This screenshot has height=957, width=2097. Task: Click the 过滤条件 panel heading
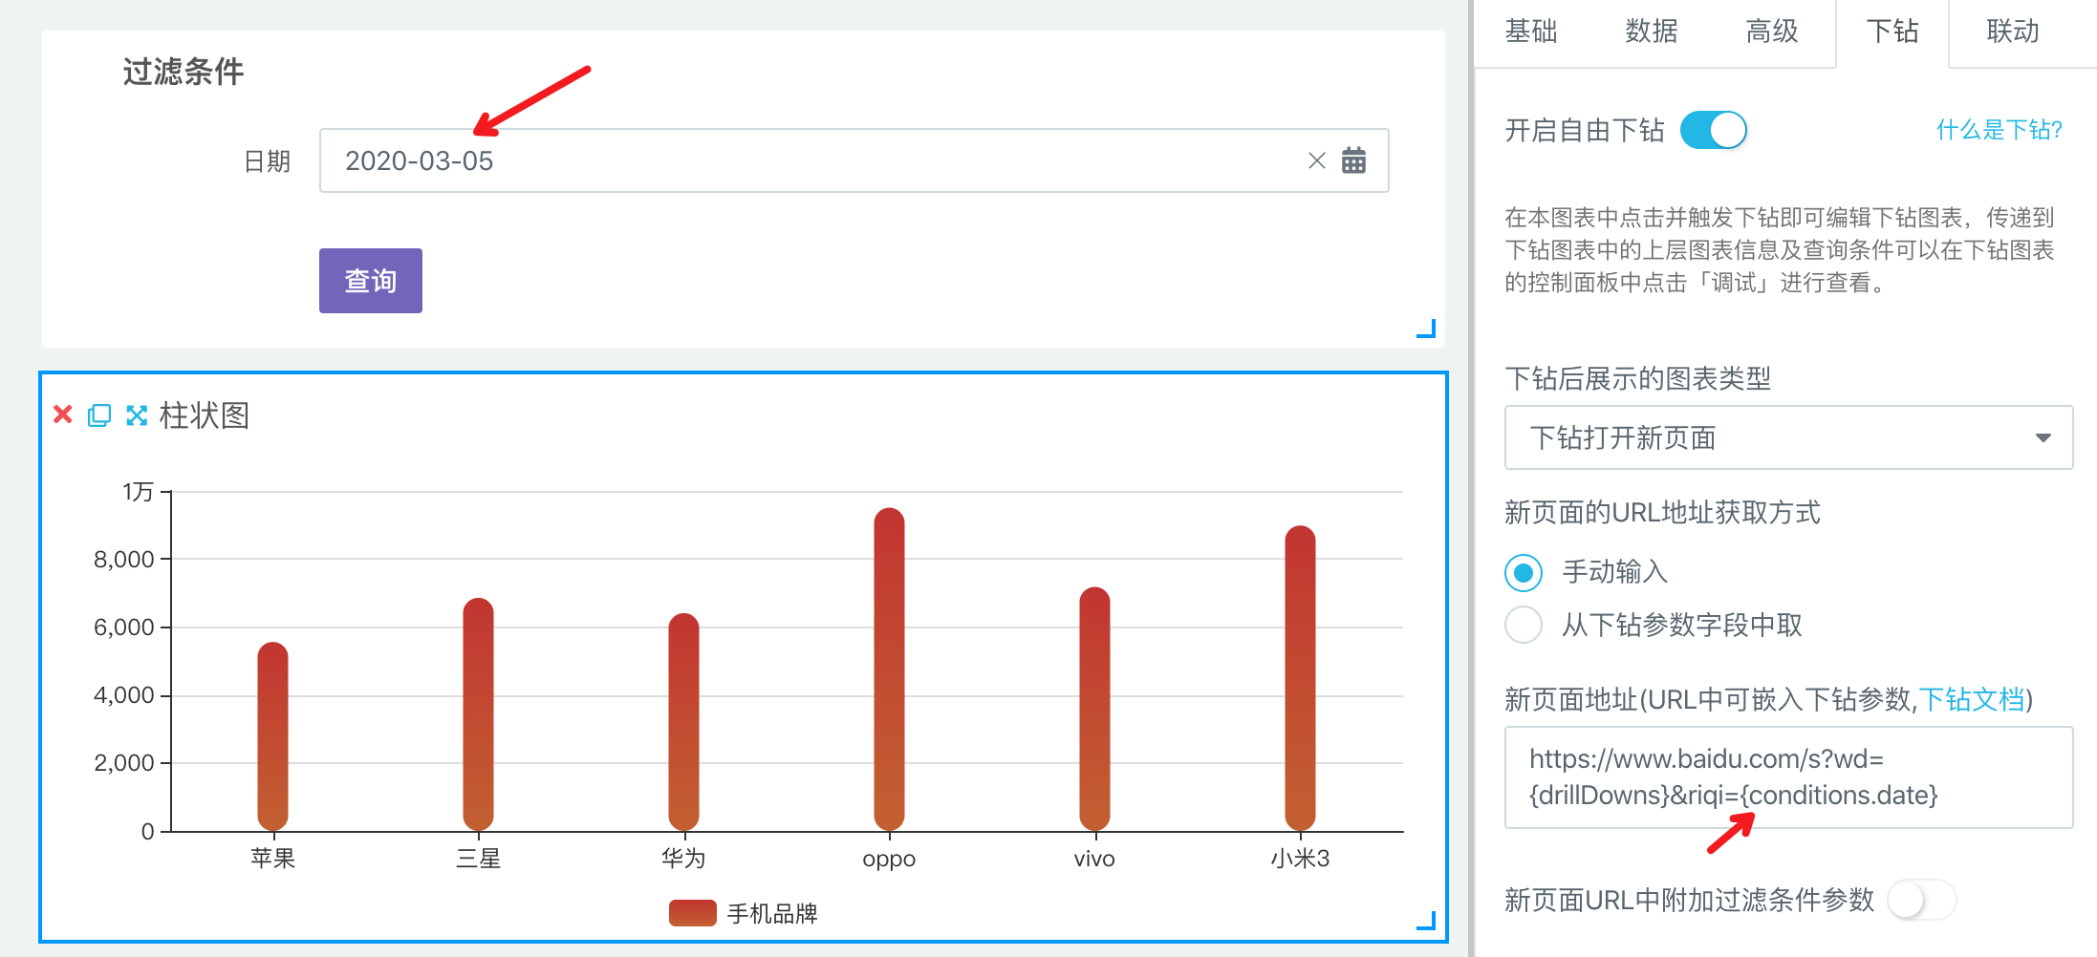[x=184, y=72]
